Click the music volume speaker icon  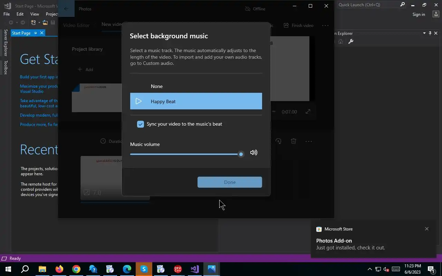[254, 152]
